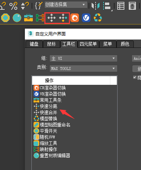Open the dropdown starting with Ani

click(x=136, y=58)
